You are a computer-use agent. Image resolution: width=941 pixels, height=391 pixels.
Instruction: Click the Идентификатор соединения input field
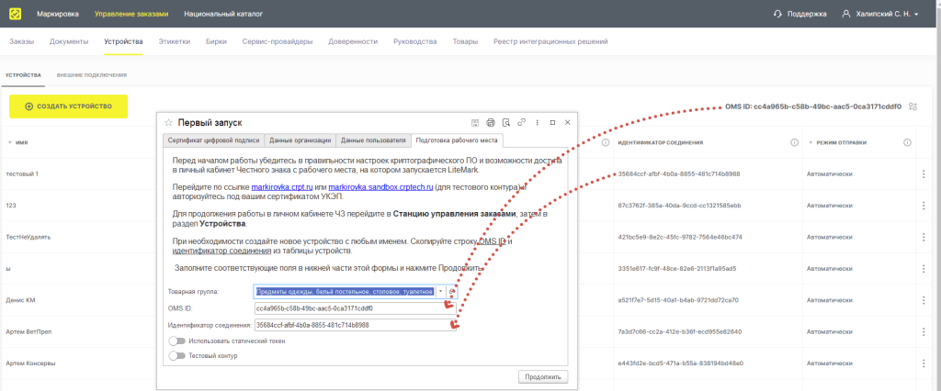click(x=355, y=325)
